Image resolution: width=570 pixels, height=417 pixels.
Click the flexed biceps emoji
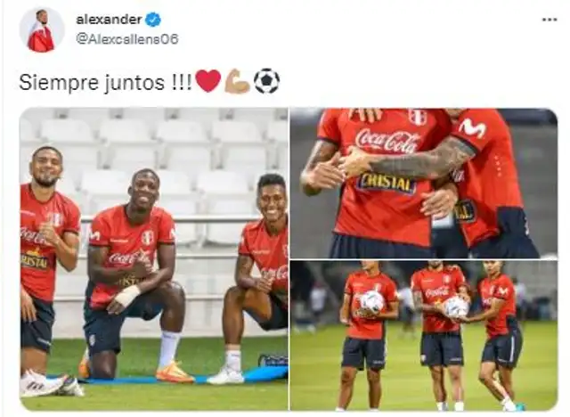[237, 81]
